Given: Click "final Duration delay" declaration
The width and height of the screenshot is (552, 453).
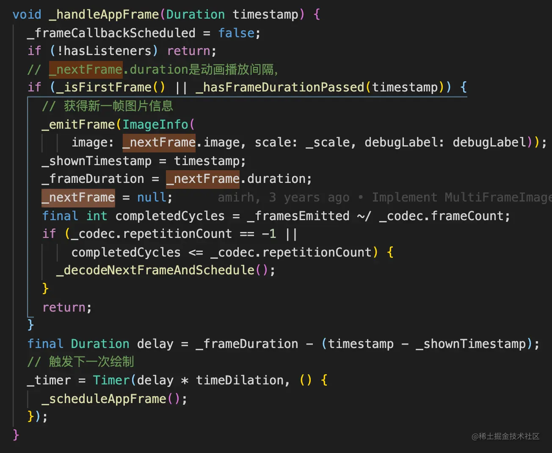Looking at the screenshot, I should click(100, 344).
